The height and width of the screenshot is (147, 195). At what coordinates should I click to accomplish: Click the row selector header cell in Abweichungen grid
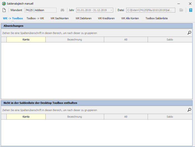(4, 40)
